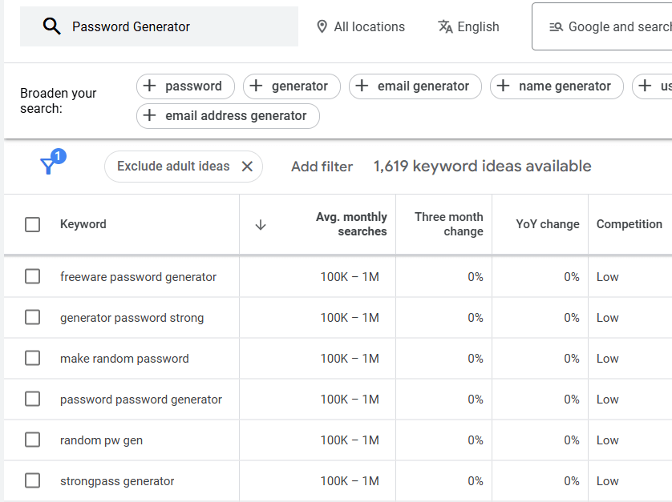This screenshot has height=502, width=672.
Task: Open the All locations selector
Action: point(361,26)
